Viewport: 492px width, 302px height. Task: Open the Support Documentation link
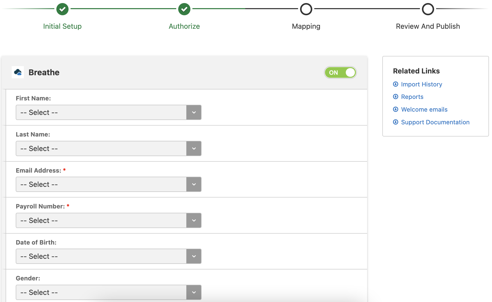[435, 122]
